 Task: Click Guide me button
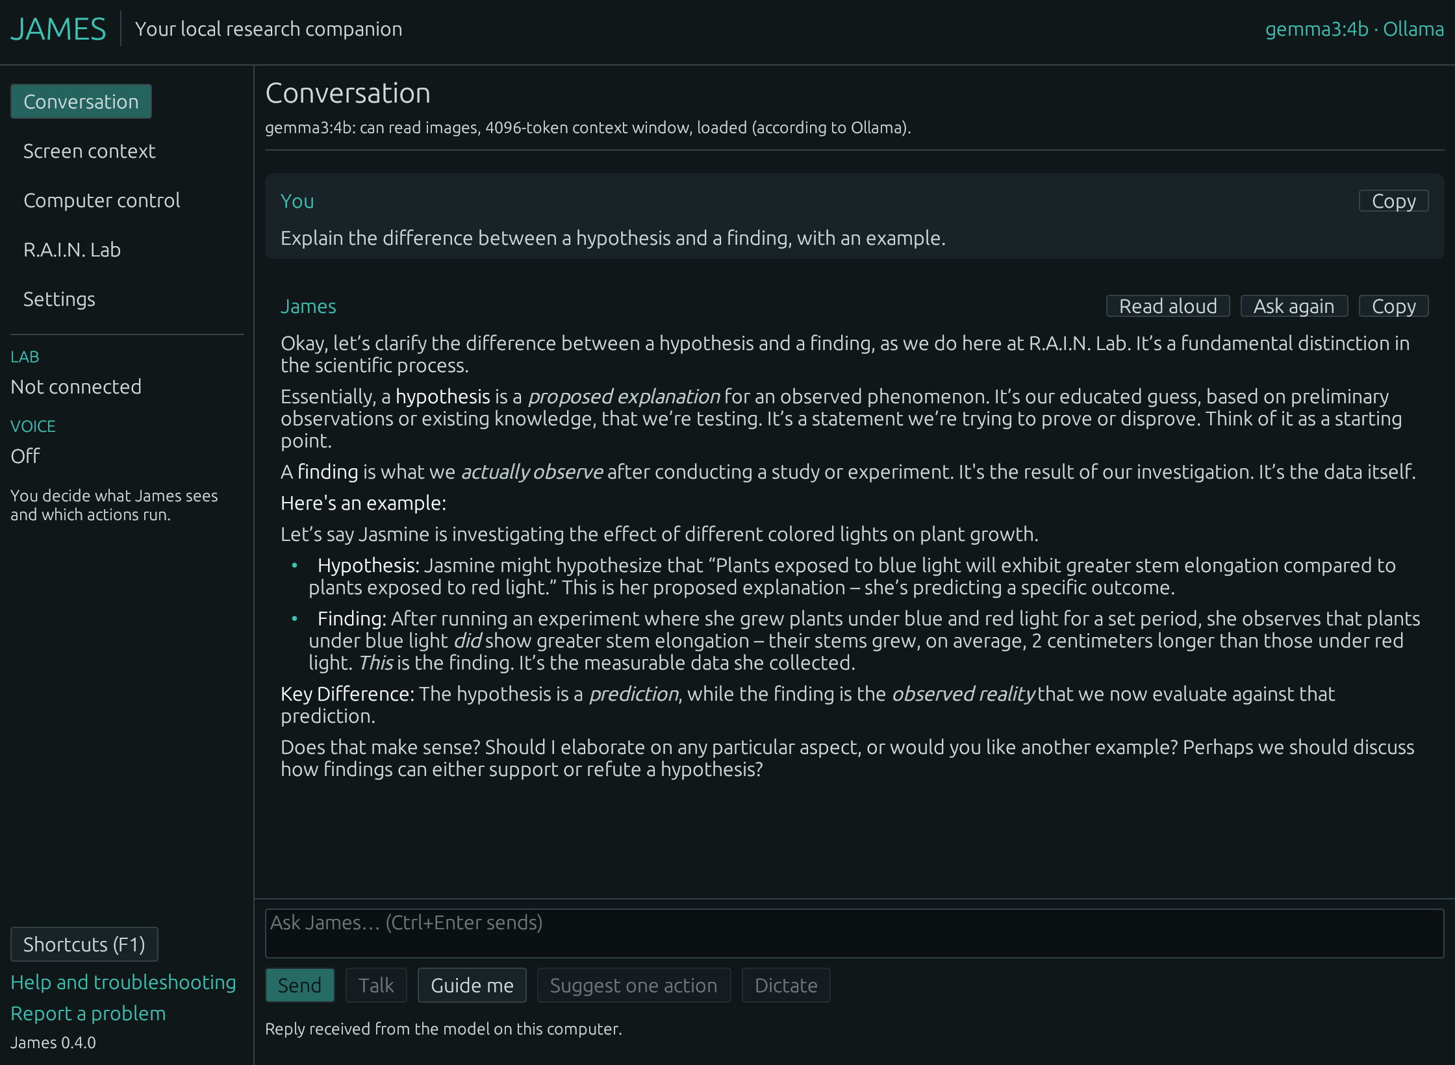(x=472, y=985)
